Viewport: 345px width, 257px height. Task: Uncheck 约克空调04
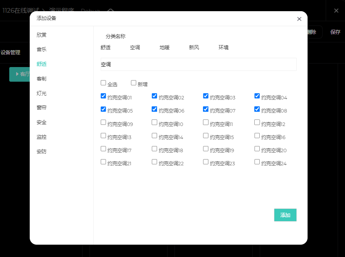click(x=257, y=96)
